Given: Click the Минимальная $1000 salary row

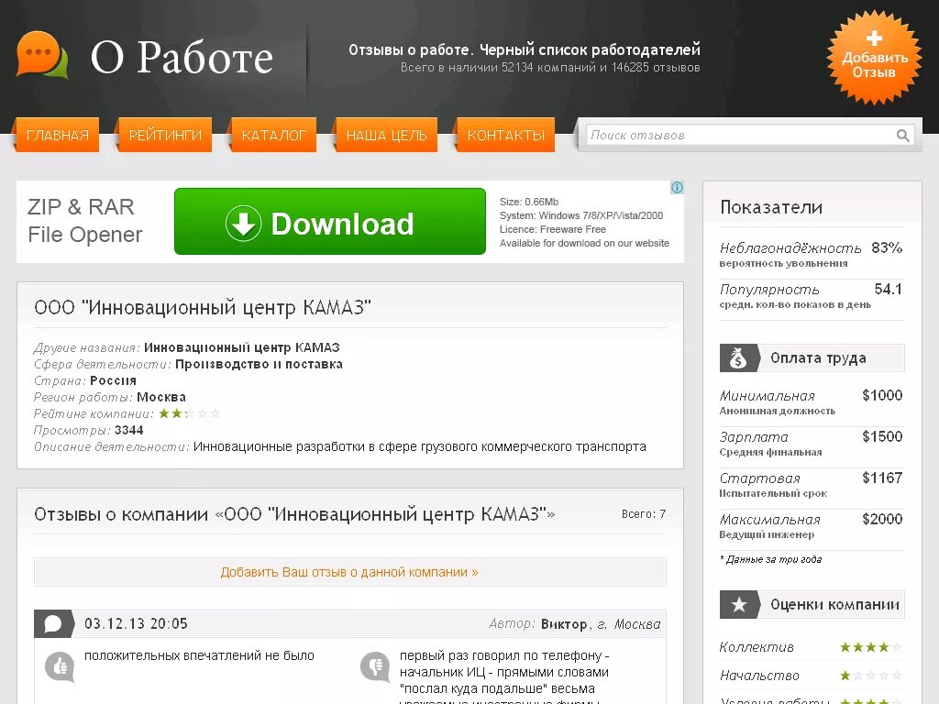Looking at the screenshot, I should [x=812, y=402].
